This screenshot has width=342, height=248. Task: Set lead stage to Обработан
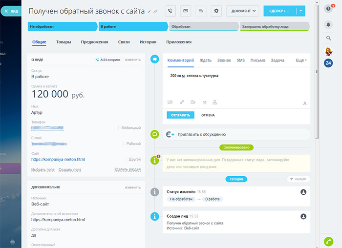pyautogui.click(x=204, y=26)
